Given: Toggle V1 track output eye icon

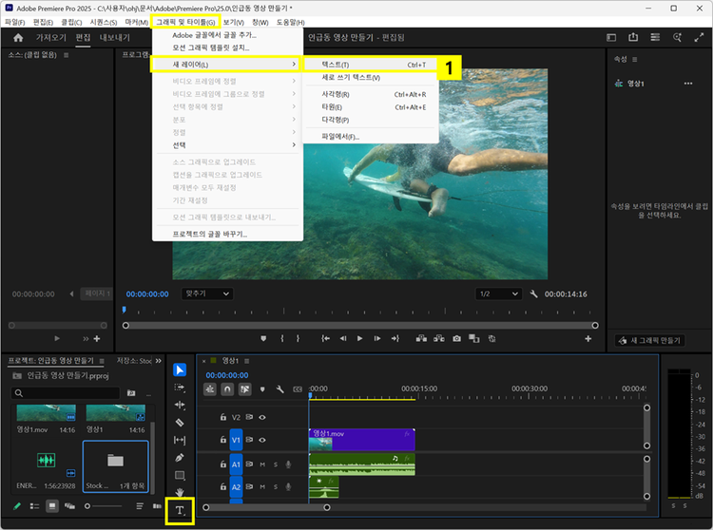Looking at the screenshot, I should tap(262, 441).
